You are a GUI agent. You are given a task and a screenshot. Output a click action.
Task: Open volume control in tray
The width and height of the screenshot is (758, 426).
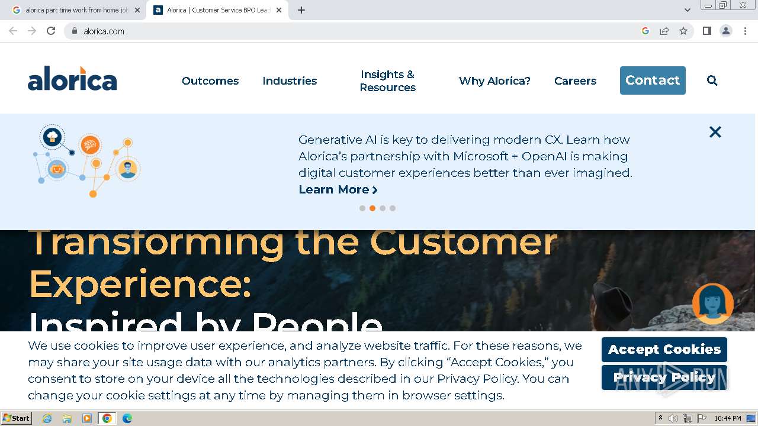pyautogui.click(x=673, y=418)
